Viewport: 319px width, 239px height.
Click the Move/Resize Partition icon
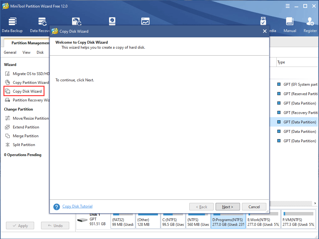point(8,118)
